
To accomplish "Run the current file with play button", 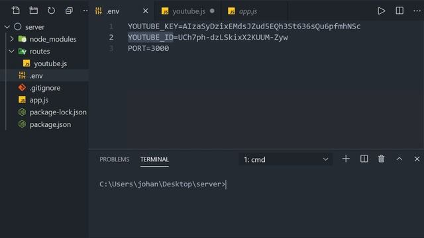I will 382,11.
